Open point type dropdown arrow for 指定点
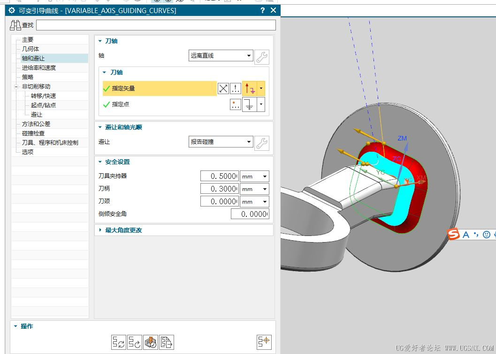The image size is (496, 354). (261, 104)
